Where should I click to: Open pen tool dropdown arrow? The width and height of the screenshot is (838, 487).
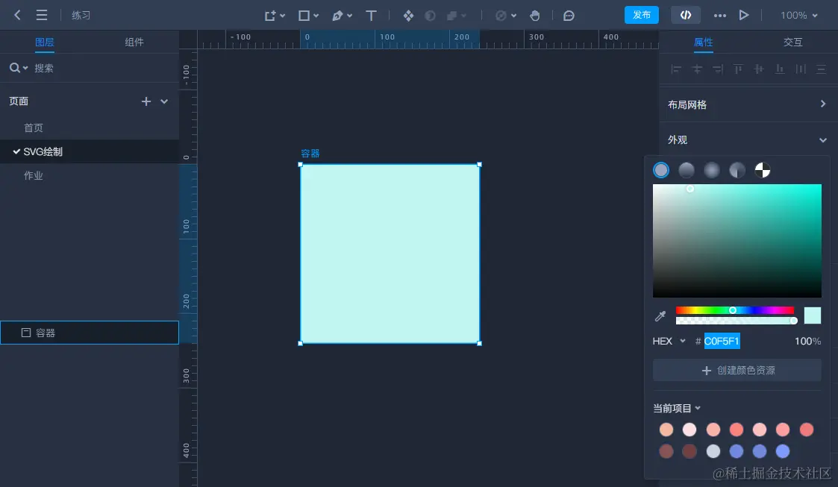[x=350, y=16]
